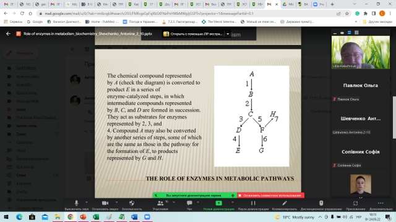Expand Open-with dropdown arrow in preview

pyautogui.click(x=228, y=34)
